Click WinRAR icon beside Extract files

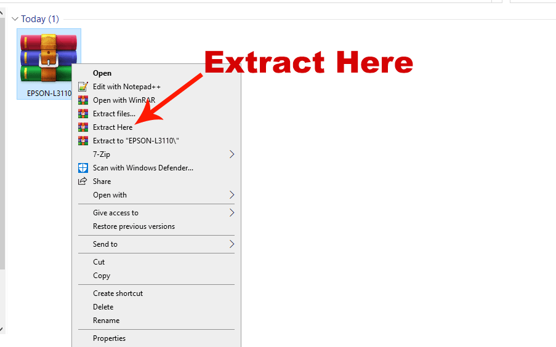(x=83, y=114)
